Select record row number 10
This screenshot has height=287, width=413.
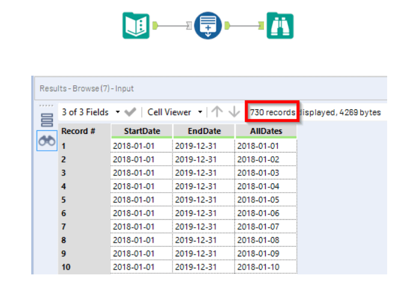tap(84, 267)
